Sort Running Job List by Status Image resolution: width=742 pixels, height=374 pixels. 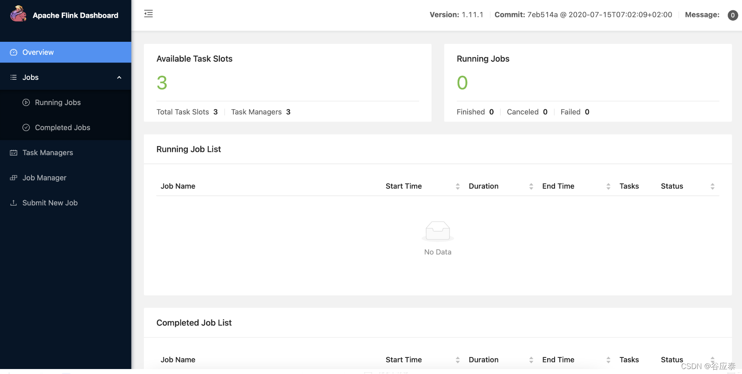click(712, 186)
